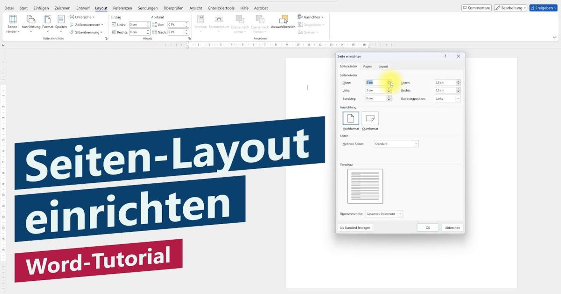The image size is (561, 294).
Task: Confirm the dialog with OK
Action: [427, 227]
